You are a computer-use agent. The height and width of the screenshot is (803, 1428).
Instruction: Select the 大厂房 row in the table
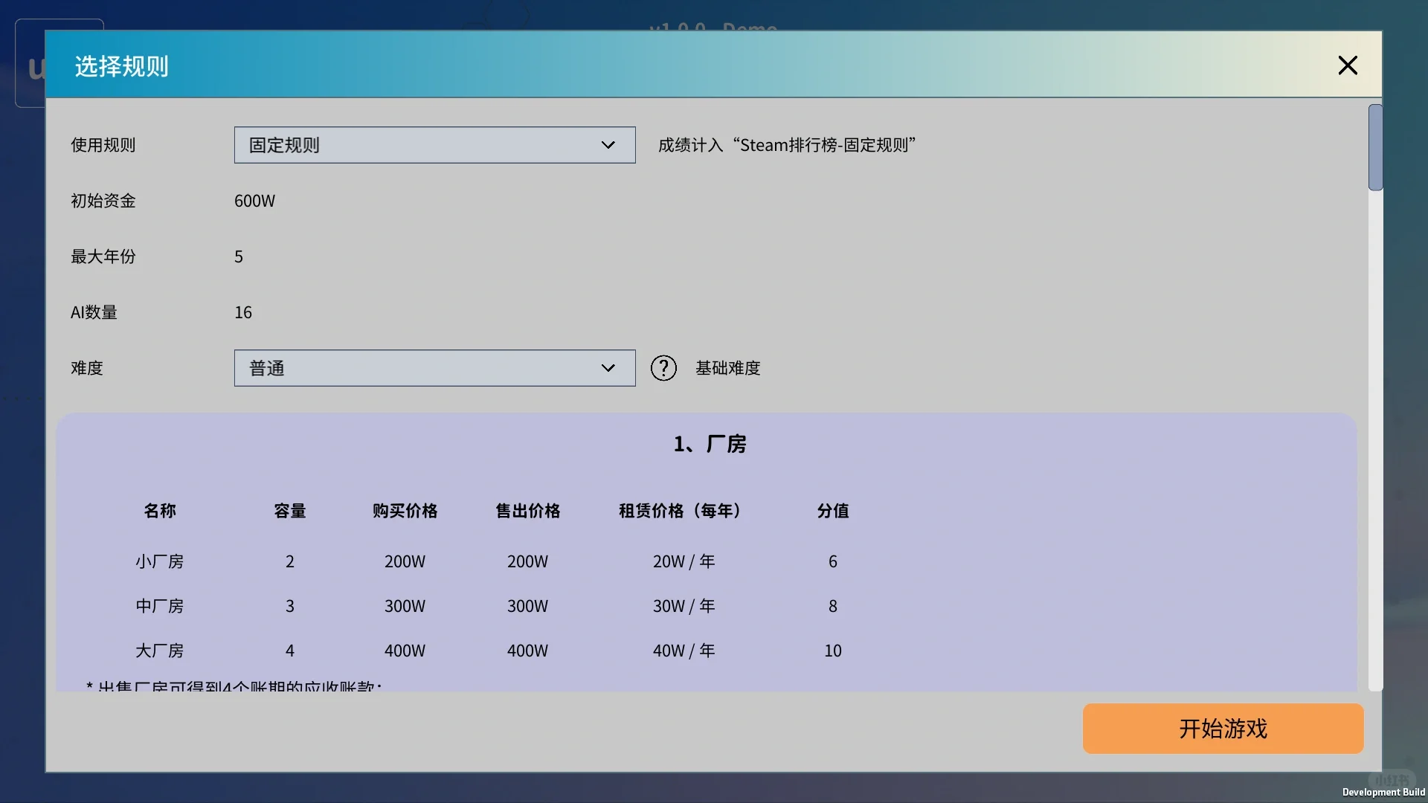coord(160,651)
